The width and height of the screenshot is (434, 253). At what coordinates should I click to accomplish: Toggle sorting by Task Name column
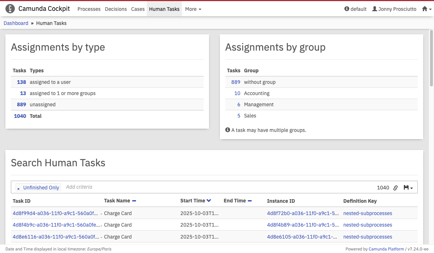pos(134,201)
